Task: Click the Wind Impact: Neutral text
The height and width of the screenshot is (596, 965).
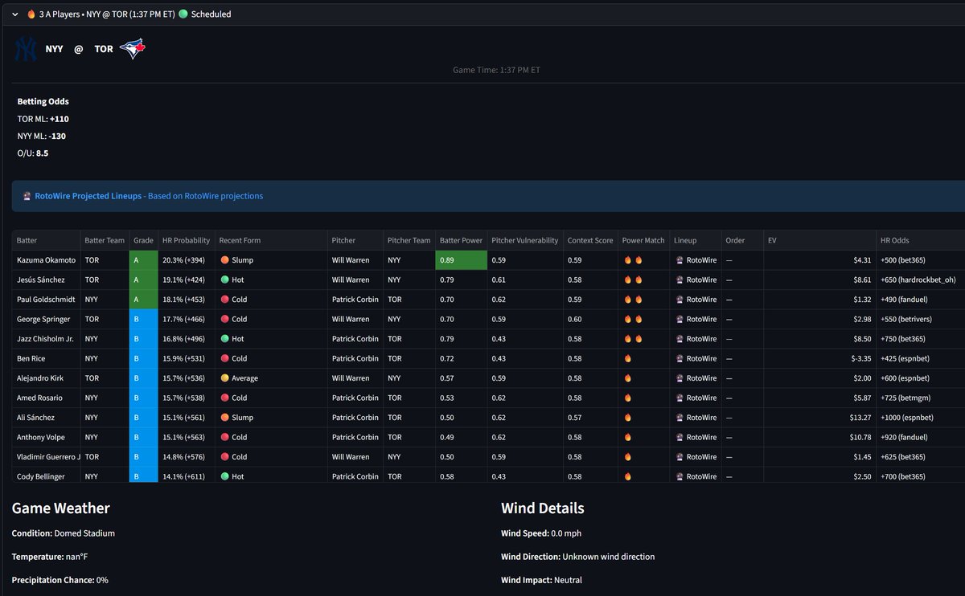Action: pyautogui.click(x=541, y=580)
